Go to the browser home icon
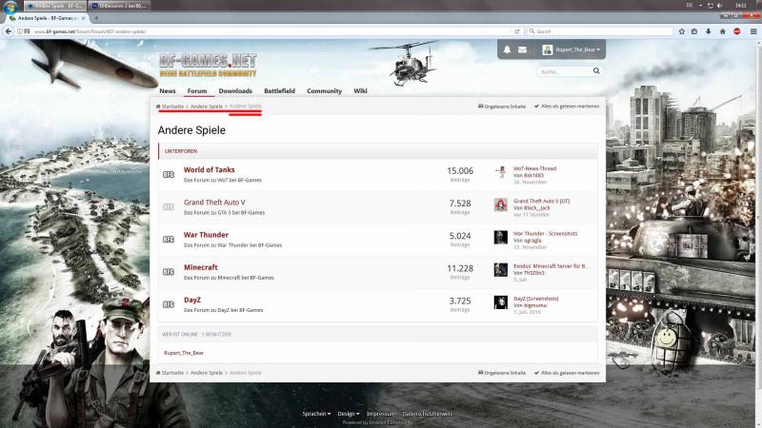 click(722, 31)
